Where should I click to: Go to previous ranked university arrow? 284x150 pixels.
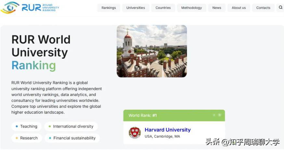click(x=214, y=115)
